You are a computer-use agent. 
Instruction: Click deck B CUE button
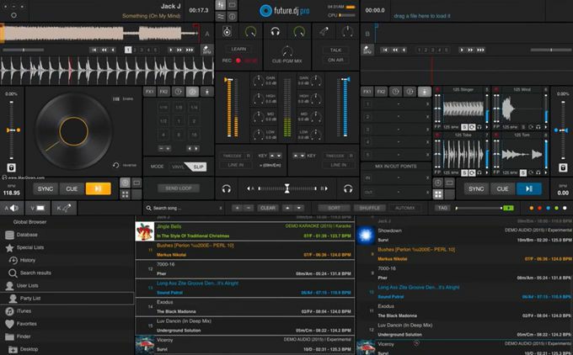pyautogui.click(x=502, y=188)
